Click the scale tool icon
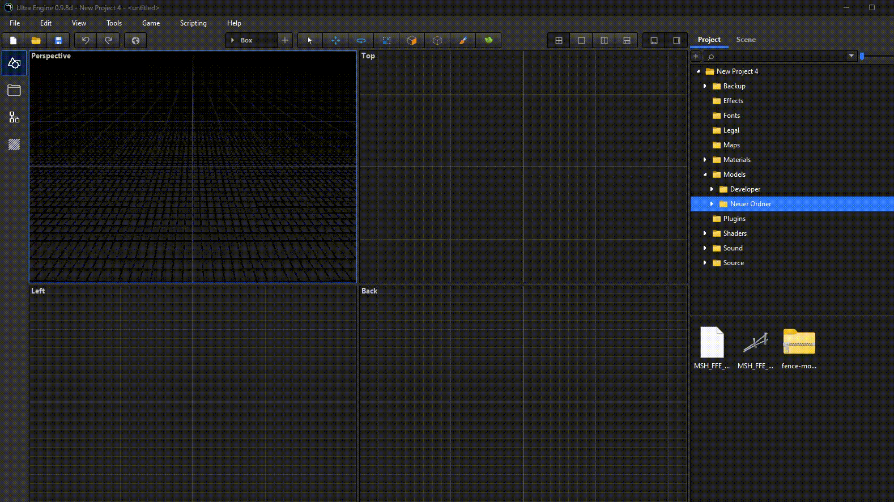 pyautogui.click(x=386, y=40)
